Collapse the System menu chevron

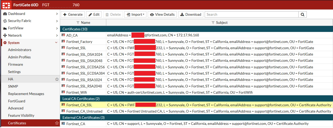pos(56,43)
